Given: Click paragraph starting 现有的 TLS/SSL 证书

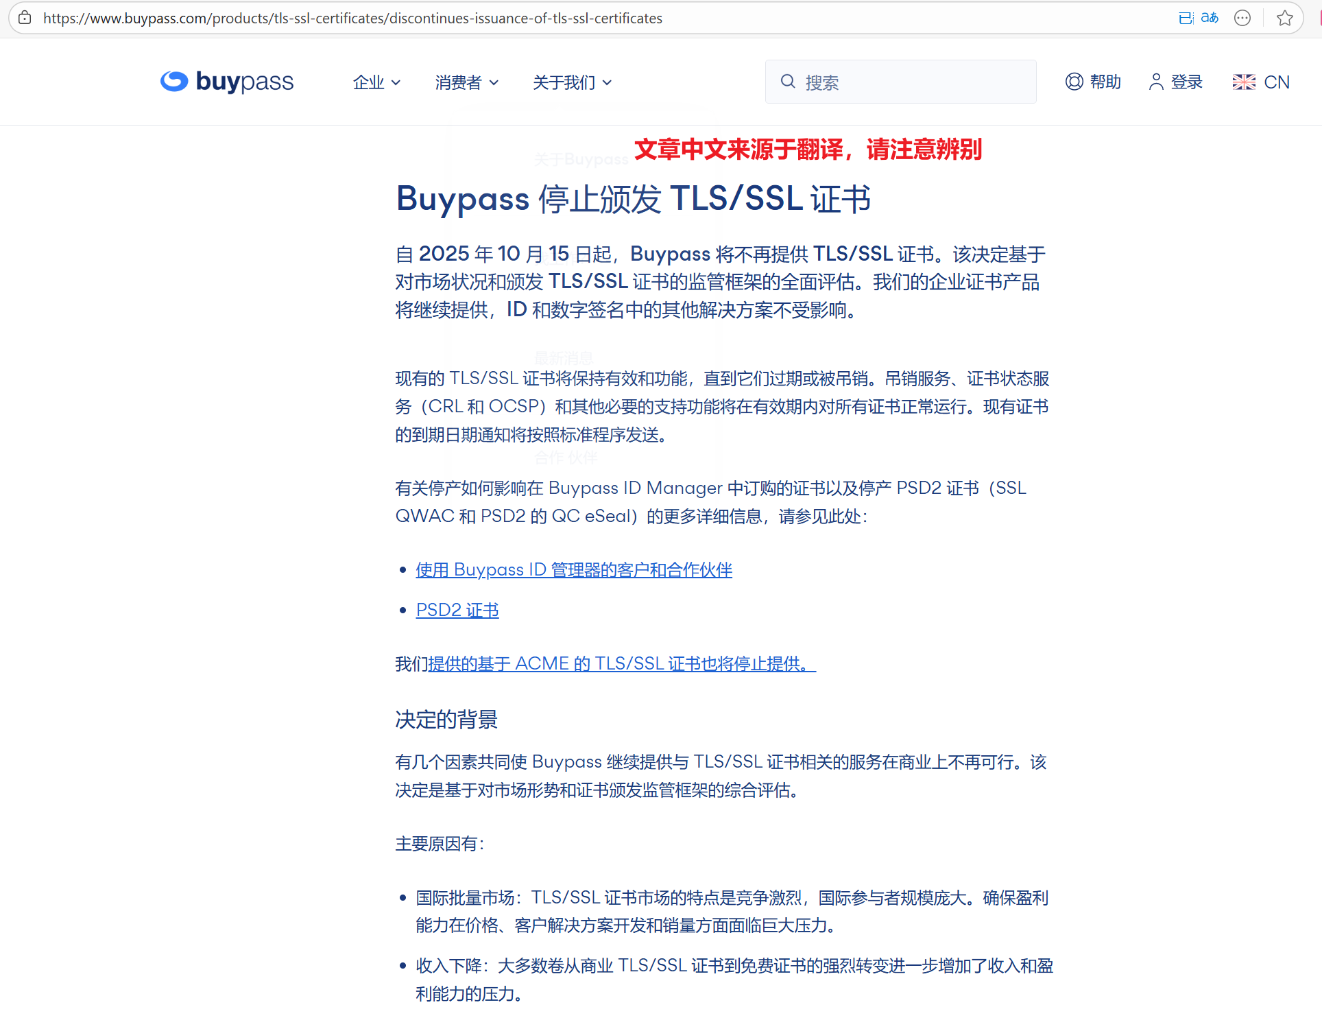Looking at the screenshot, I should (x=722, y=406).
